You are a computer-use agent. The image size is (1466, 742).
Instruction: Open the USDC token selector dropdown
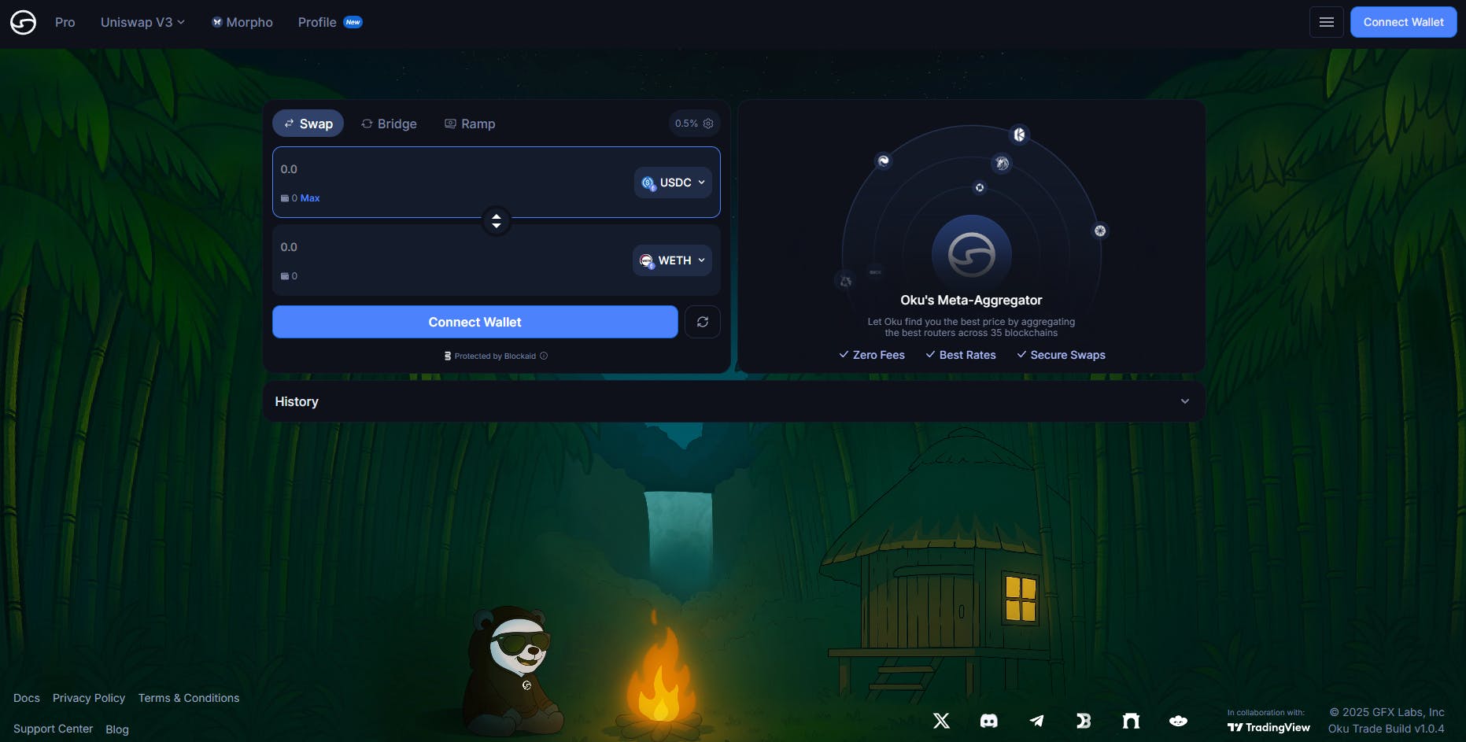click(673, 182)
